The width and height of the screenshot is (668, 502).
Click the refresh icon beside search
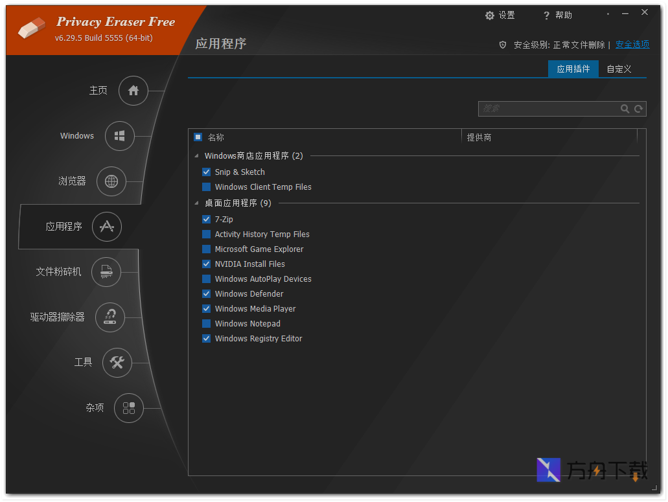[x=638, y=109]
